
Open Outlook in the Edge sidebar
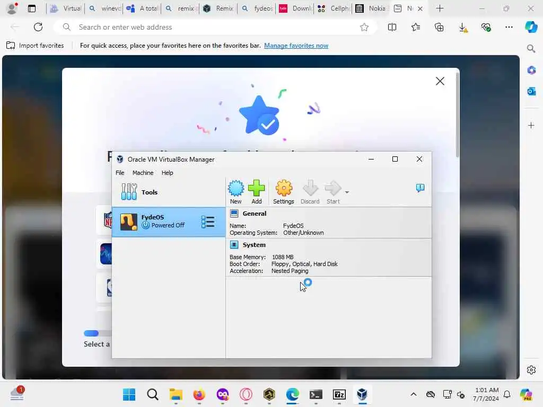point(531,91)
